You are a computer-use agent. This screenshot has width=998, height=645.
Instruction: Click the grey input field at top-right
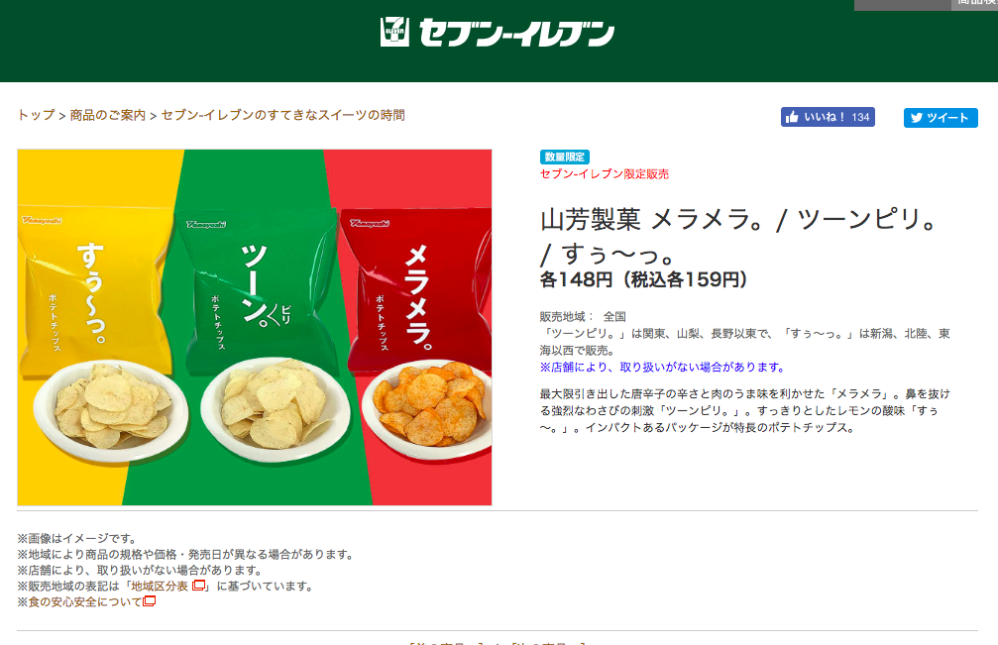(903, 4)
